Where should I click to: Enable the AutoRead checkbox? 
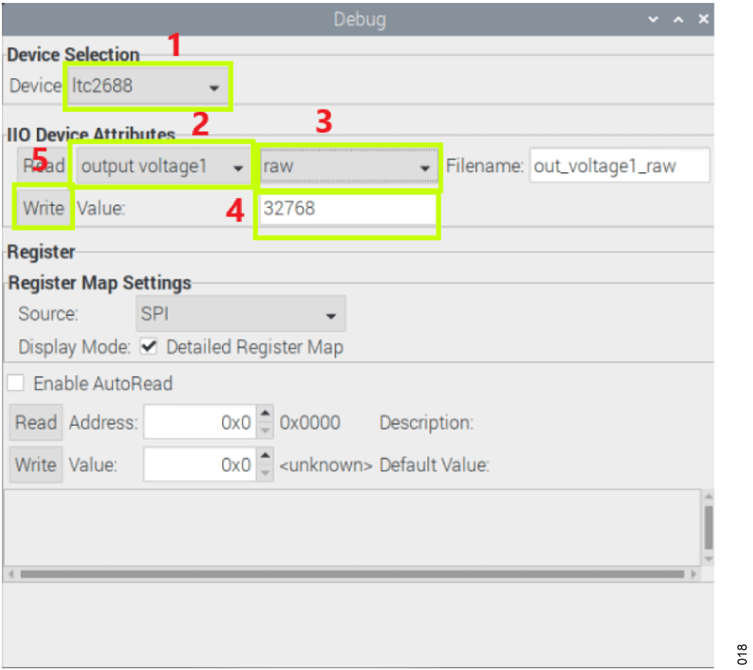click(x=16, y=383)
